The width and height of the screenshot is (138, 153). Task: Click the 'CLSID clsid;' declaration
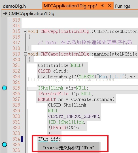(53, 71)
